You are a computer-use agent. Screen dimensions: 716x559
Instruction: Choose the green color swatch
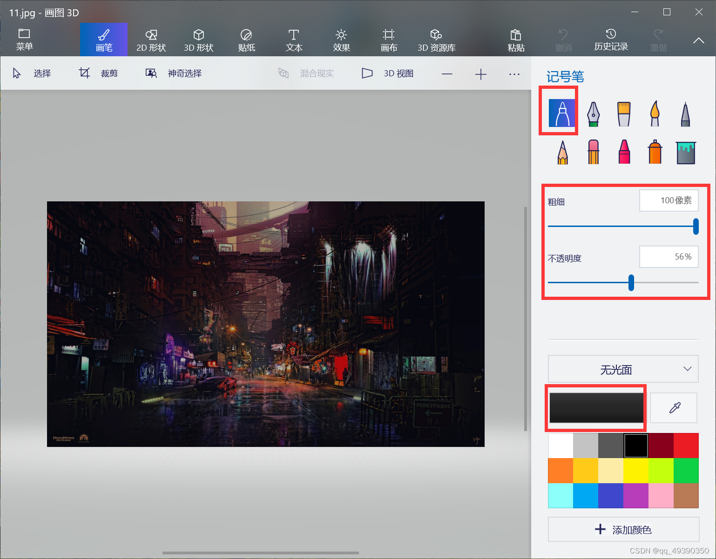click(686, 471)
